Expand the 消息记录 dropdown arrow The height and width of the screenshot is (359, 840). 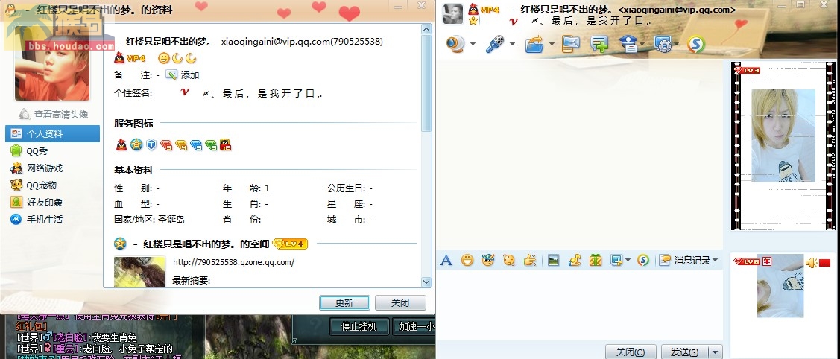click(715, 261)
